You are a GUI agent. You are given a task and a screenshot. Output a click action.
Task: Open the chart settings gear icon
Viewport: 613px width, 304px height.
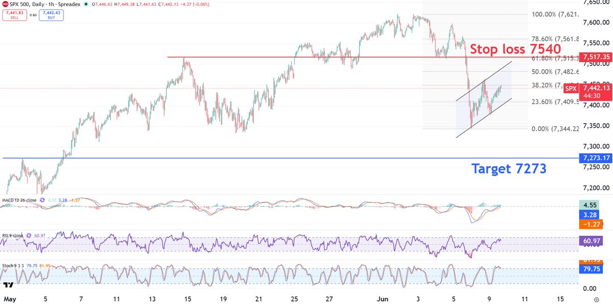click(596, 299)
